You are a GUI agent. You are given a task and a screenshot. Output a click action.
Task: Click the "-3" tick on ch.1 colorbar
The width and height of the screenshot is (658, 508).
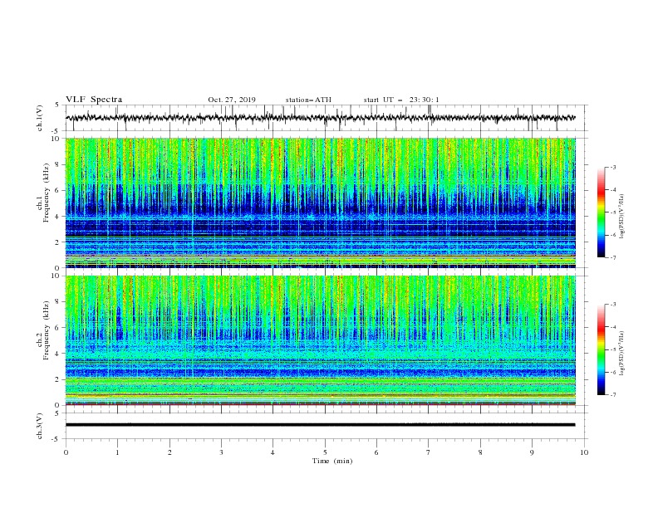[x=612, y=167]
